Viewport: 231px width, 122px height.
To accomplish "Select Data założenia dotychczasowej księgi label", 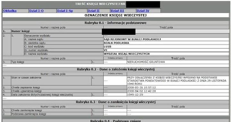I will (42, 95).
